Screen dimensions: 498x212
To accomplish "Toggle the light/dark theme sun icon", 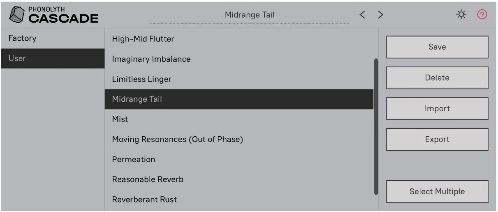I will 462,15.
